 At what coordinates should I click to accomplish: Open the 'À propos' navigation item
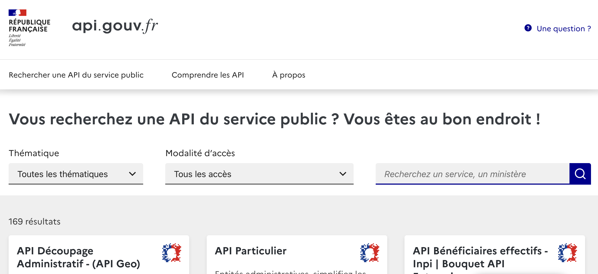point(289,75)
